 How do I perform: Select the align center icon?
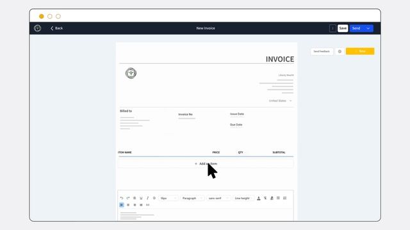128,205
